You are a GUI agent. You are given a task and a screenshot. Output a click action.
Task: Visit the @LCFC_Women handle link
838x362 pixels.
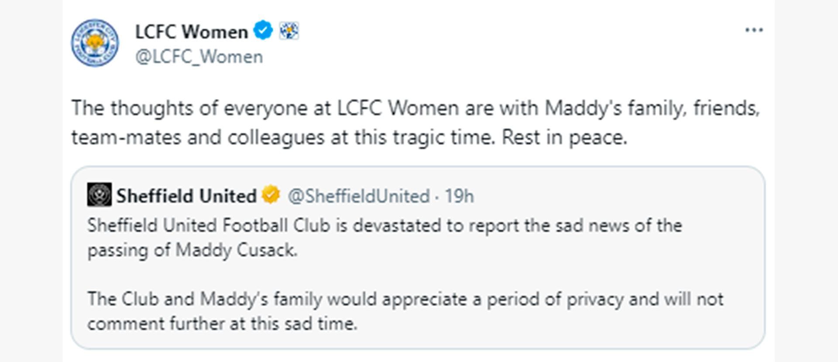[199, 57]
